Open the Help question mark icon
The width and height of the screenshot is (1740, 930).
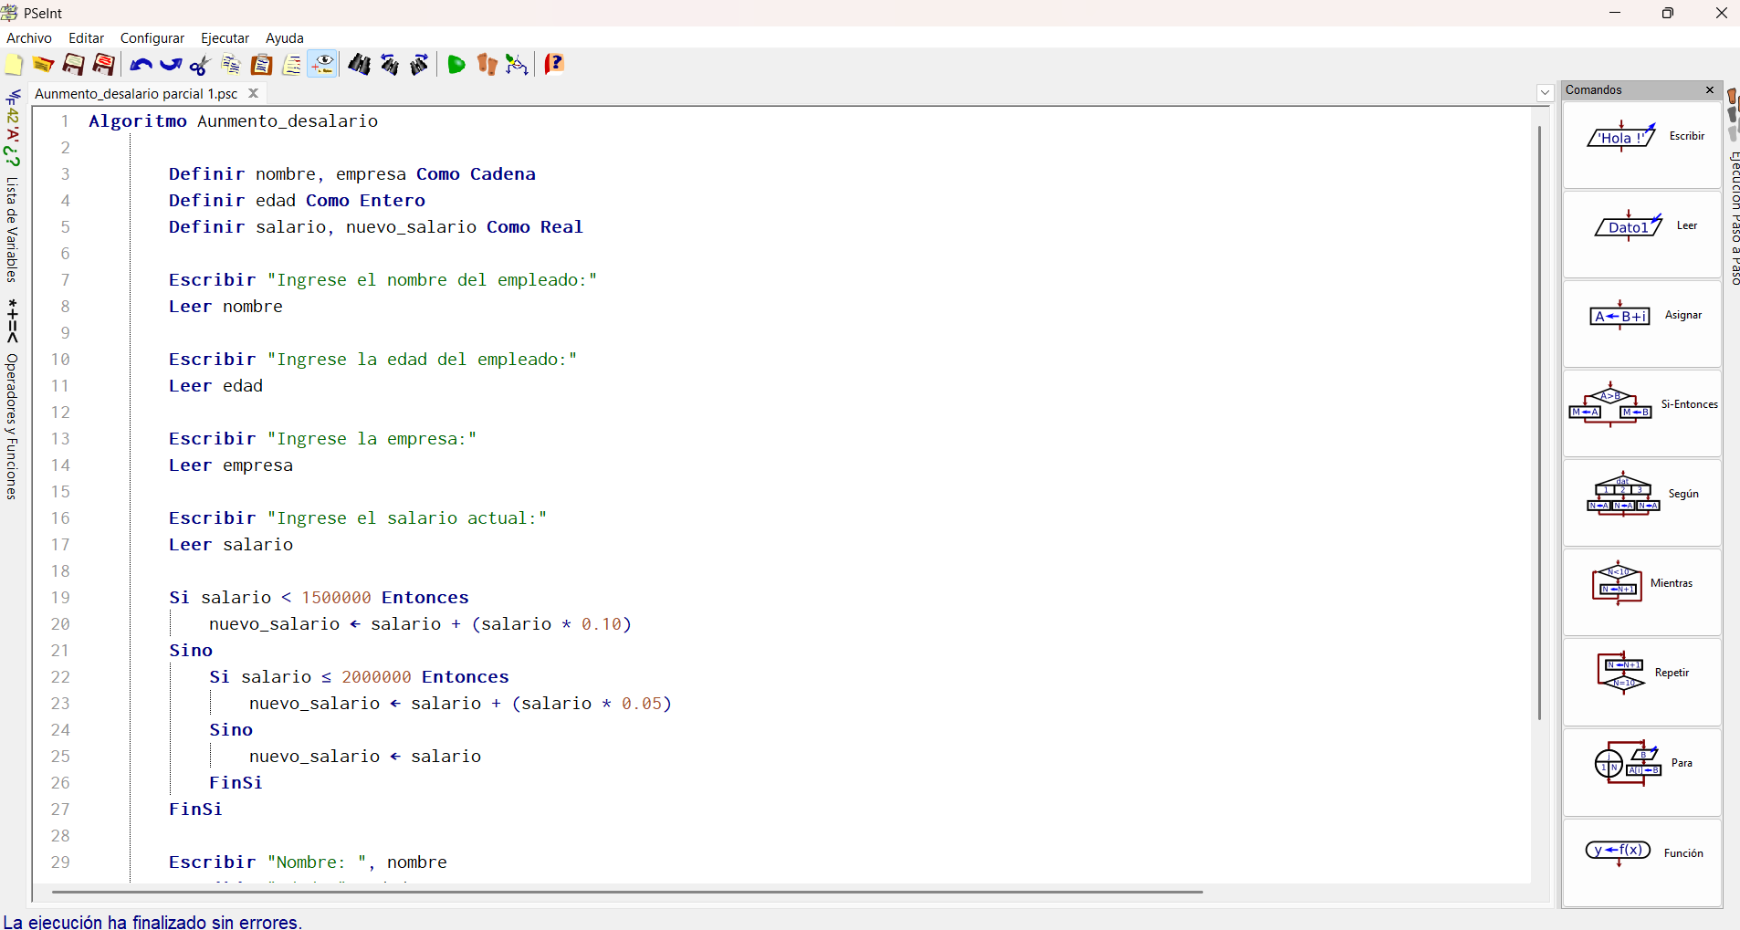(x=554, y=65)
